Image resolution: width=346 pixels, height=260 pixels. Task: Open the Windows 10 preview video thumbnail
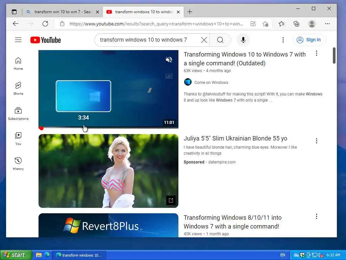point(108,89)
